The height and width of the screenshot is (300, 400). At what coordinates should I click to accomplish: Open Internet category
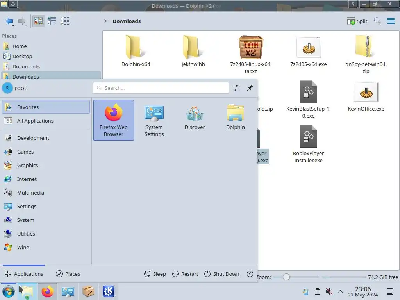46,179
